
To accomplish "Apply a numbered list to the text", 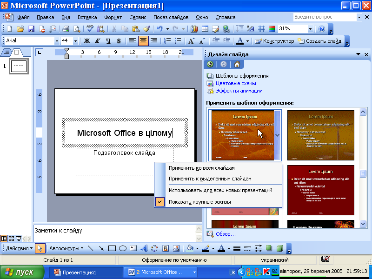I will 167,41.
